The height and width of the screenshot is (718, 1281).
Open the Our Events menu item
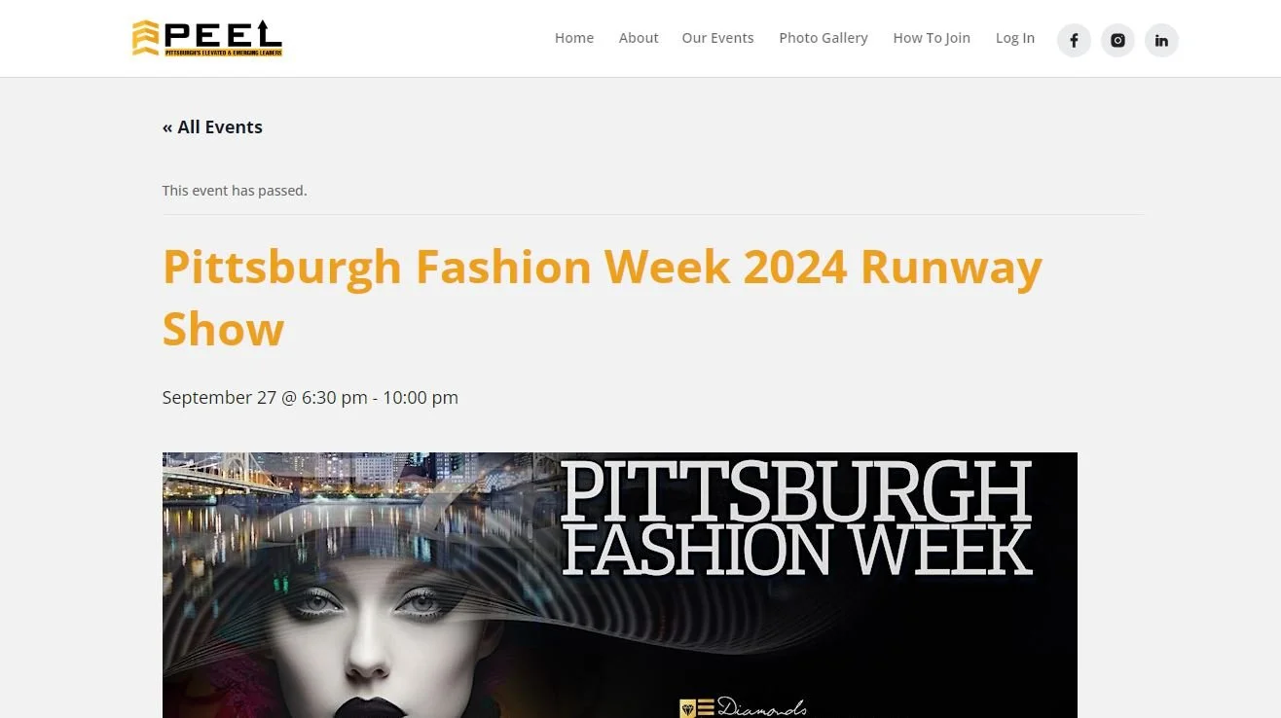pos(717,38)
